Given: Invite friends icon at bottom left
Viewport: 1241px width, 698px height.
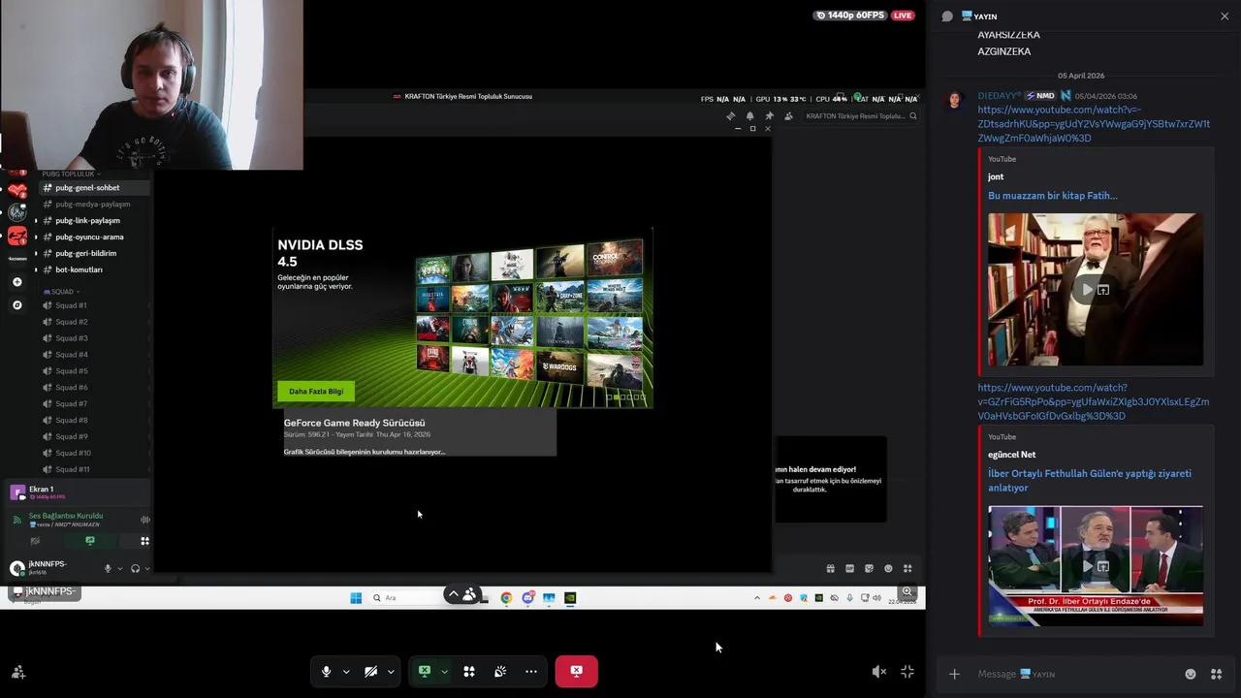Looking at the screenshot, I should coord(18,671).
